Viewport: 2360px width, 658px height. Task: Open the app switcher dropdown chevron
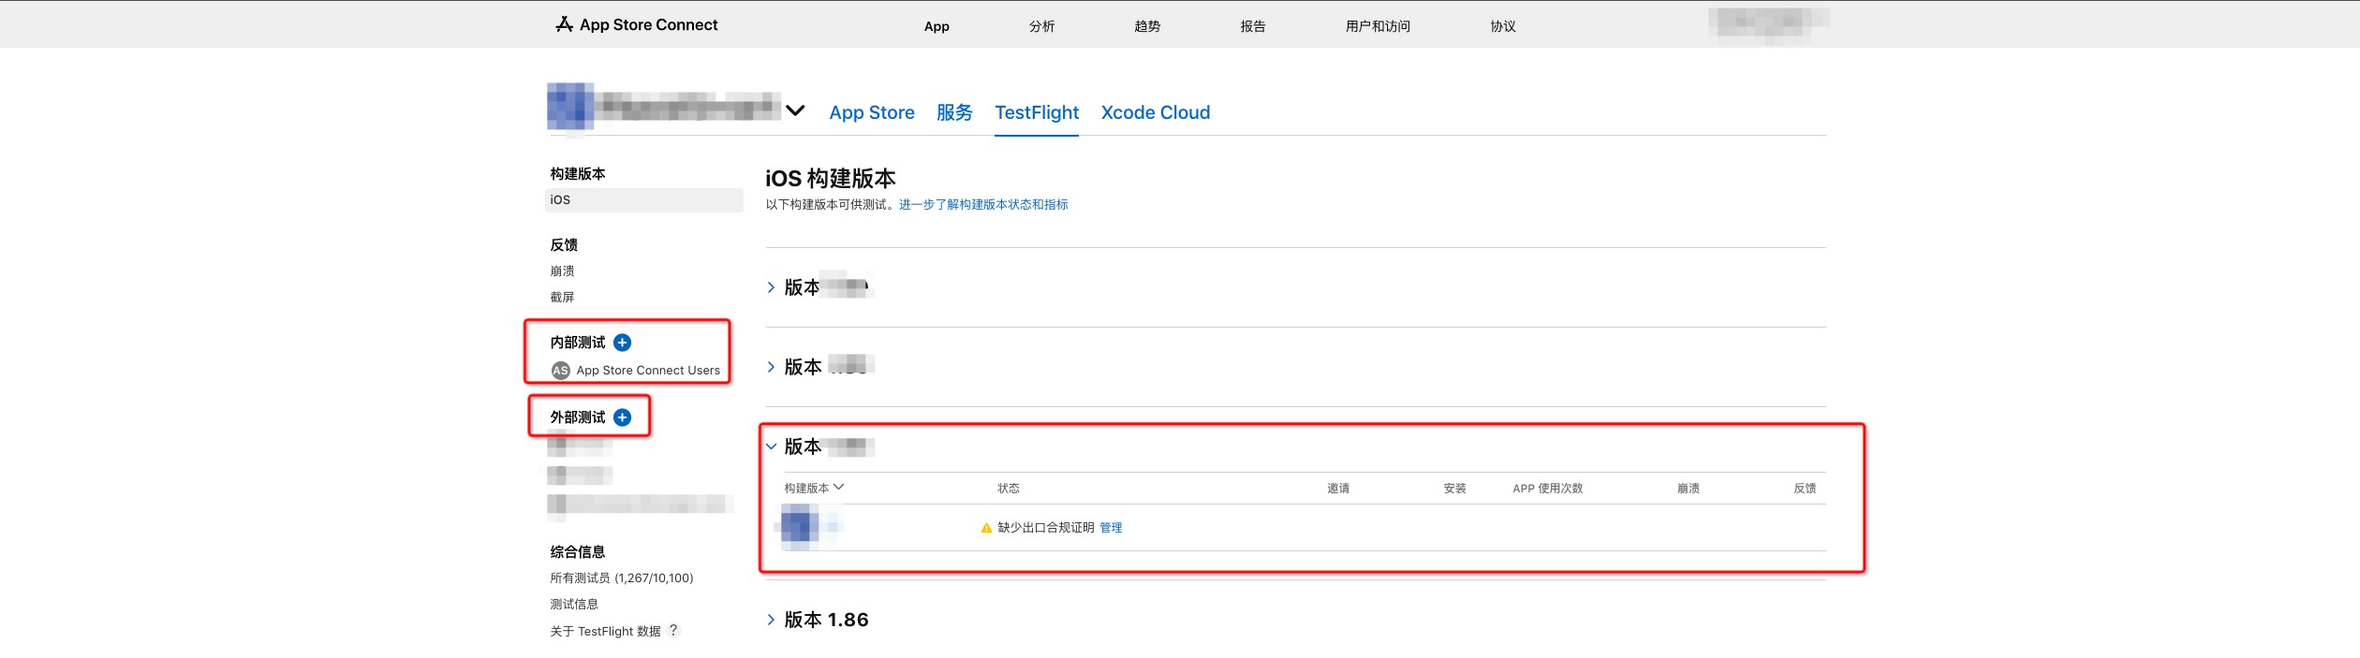point(795,110)
